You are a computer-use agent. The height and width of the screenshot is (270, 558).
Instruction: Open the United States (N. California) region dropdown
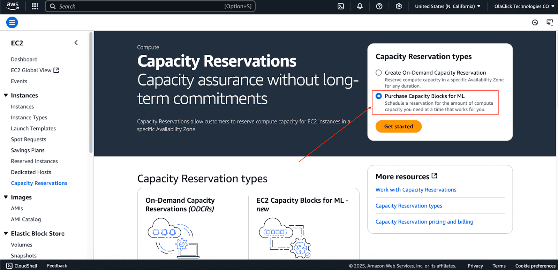[448, 6]
